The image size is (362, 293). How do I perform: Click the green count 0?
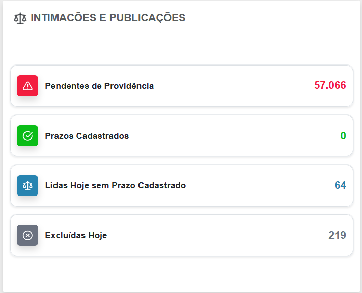pyautogui.click(x=343, y=136)
